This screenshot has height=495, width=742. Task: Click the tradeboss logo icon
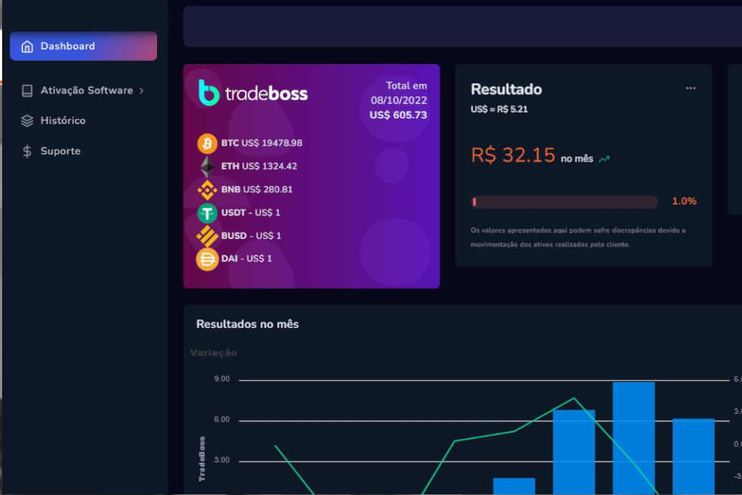(x=208, y=93)
